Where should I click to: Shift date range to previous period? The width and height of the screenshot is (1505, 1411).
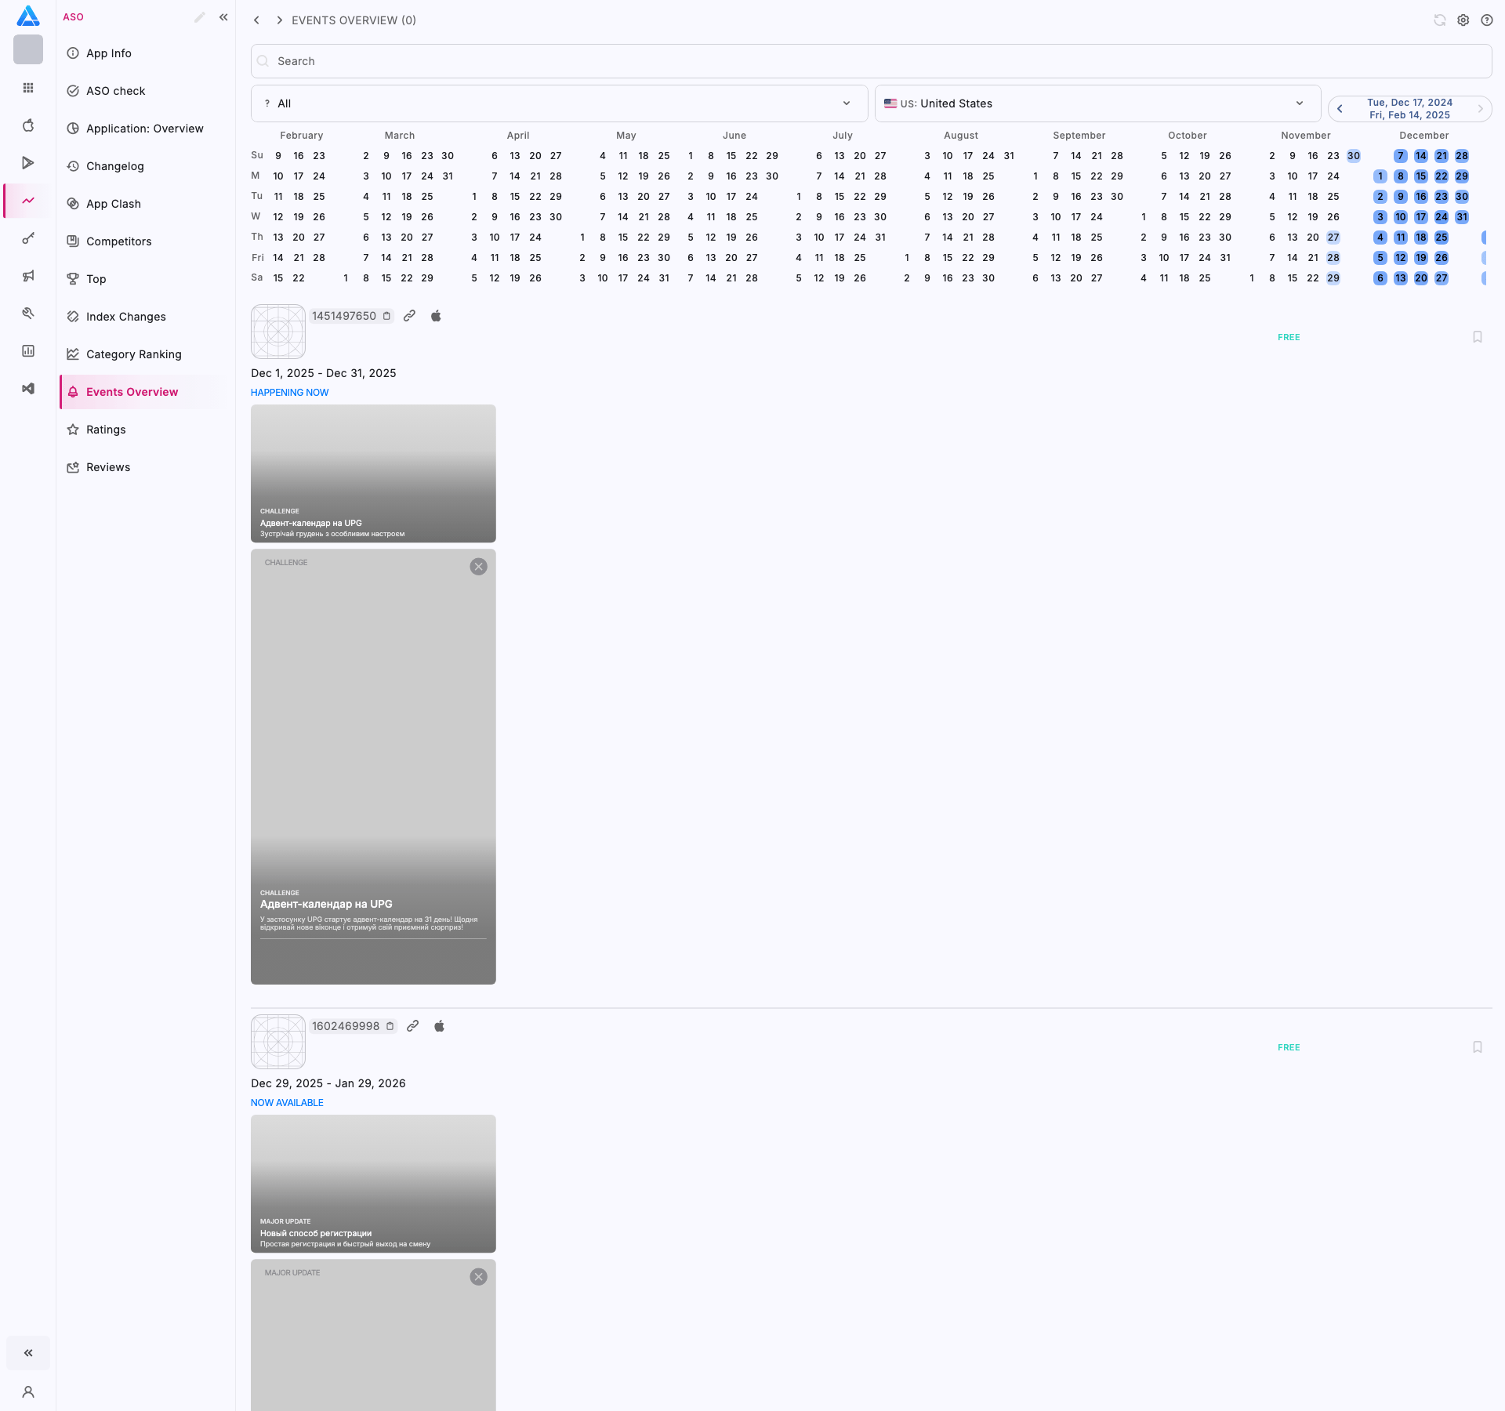[x=1340, y=109]
